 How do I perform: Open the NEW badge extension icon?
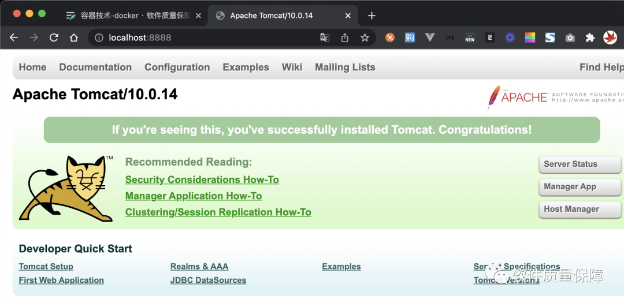pos(470,38)
